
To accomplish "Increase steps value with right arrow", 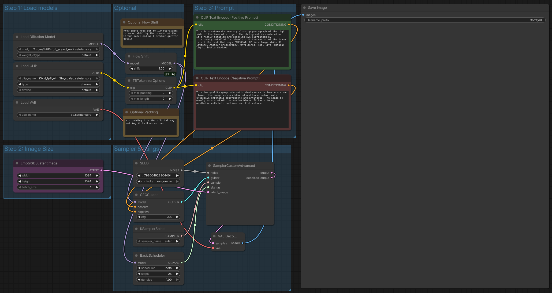I will [177, 274].
